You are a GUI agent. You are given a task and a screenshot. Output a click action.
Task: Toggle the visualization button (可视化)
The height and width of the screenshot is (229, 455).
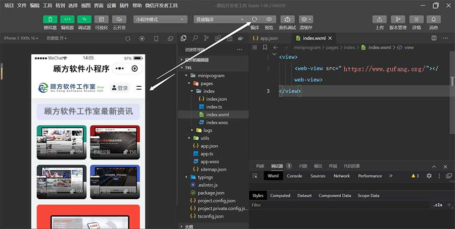pos(102,19)
